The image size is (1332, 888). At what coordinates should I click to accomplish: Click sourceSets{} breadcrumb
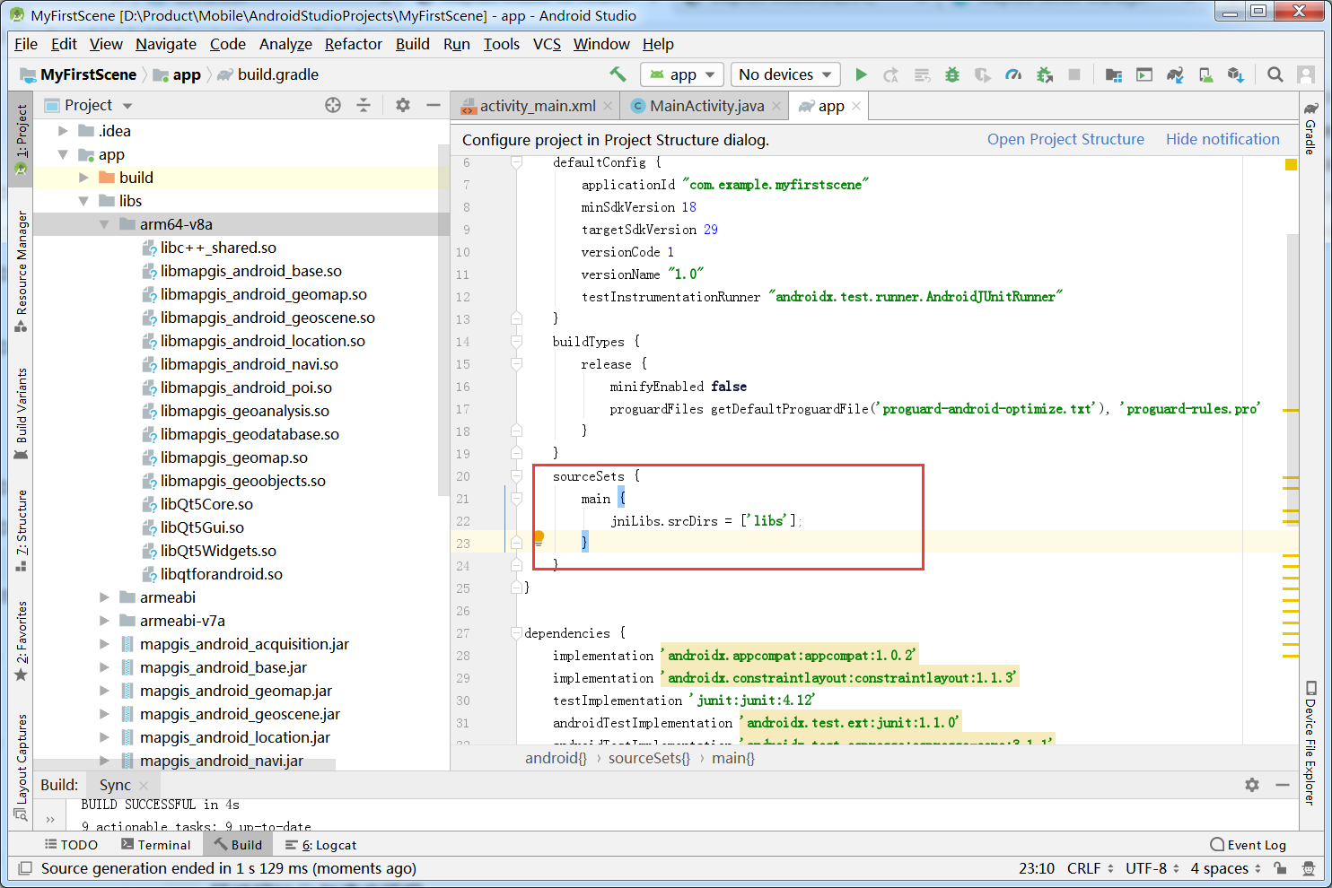tap(649, 758)
